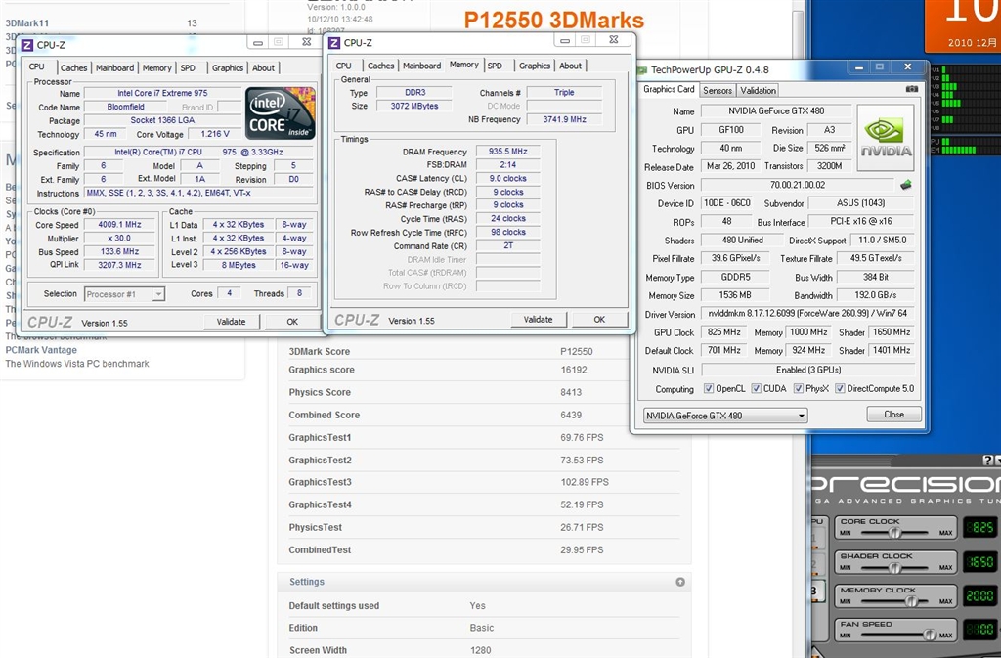
Task: Click Validate in CPU-Z processor window
Action: pyautogui.click(x=231, y=322)
